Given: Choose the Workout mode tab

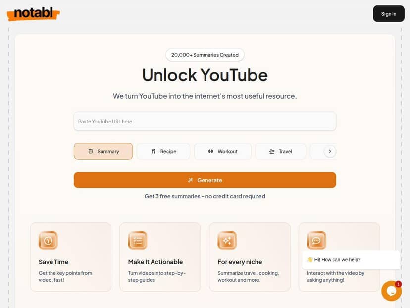Looking at the screenshot, I should click(x=223, y=151).
